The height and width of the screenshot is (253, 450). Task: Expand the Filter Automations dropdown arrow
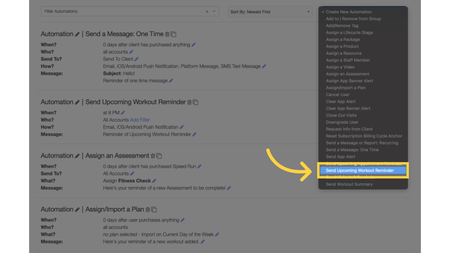tap(215, 12)
